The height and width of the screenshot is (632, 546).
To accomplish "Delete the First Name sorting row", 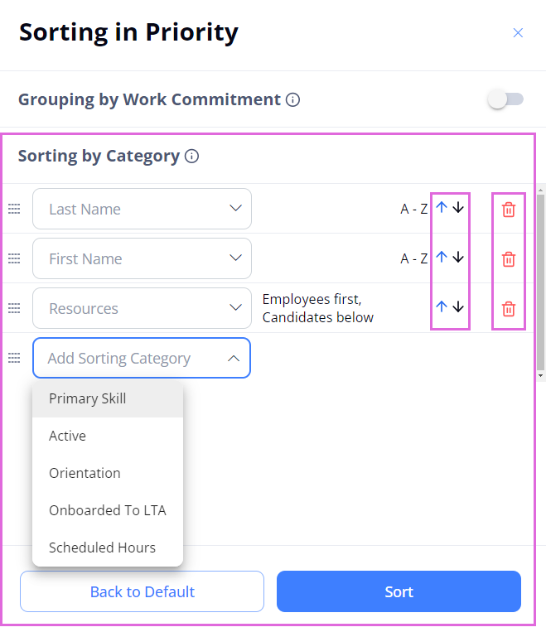I will (x=509, y=259).
